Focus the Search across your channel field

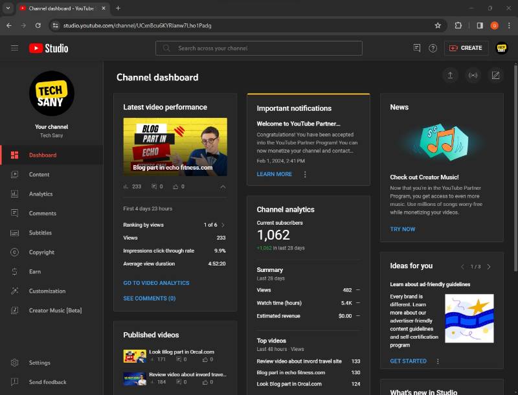(x=258, y=48)
